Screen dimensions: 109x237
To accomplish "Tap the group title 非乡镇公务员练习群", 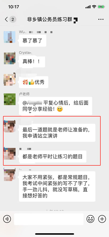I will tap(50, 19).
